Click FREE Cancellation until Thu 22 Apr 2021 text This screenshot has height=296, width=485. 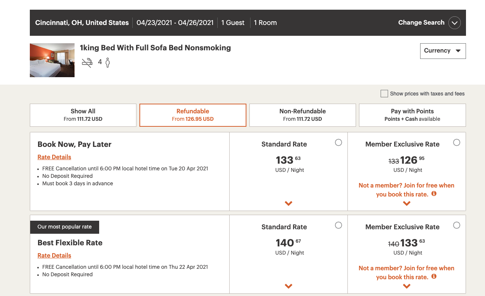[125, 267]
